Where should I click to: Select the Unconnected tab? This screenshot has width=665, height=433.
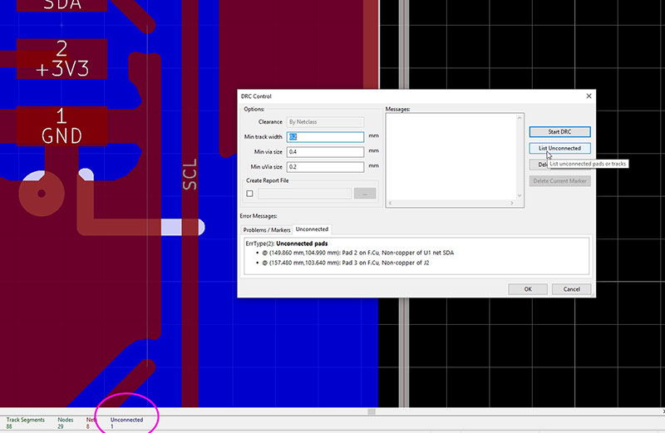click(x=312, y=229)
